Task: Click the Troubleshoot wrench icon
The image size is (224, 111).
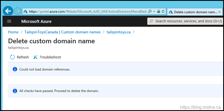Action: (35, 57)
